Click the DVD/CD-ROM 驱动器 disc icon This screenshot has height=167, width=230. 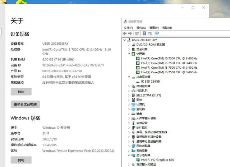pyautogui.click(x=133, y=45)
